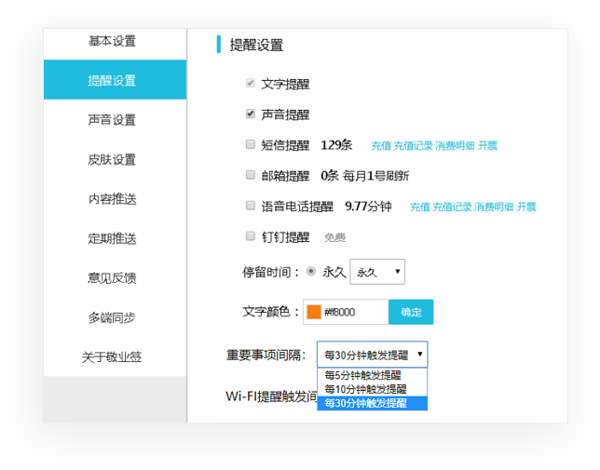Screen dimensions: 600x470
Task: Click 充值 link in the 语音电话提醒 row
Action: click(x=420, y=208)
